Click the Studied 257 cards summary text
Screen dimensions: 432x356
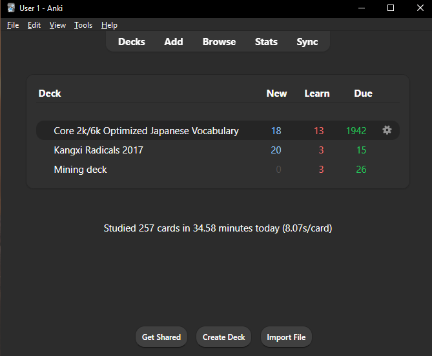(218, 228)
